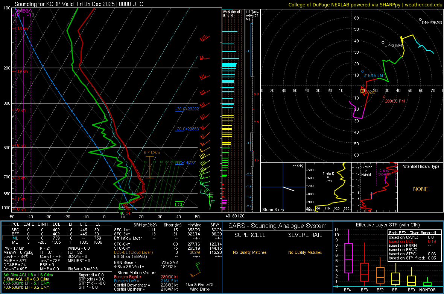444x294 pixels.
Task: Click the 'Prob EF2+ Given Supercell' header
Action: click(x=412, y=233)
